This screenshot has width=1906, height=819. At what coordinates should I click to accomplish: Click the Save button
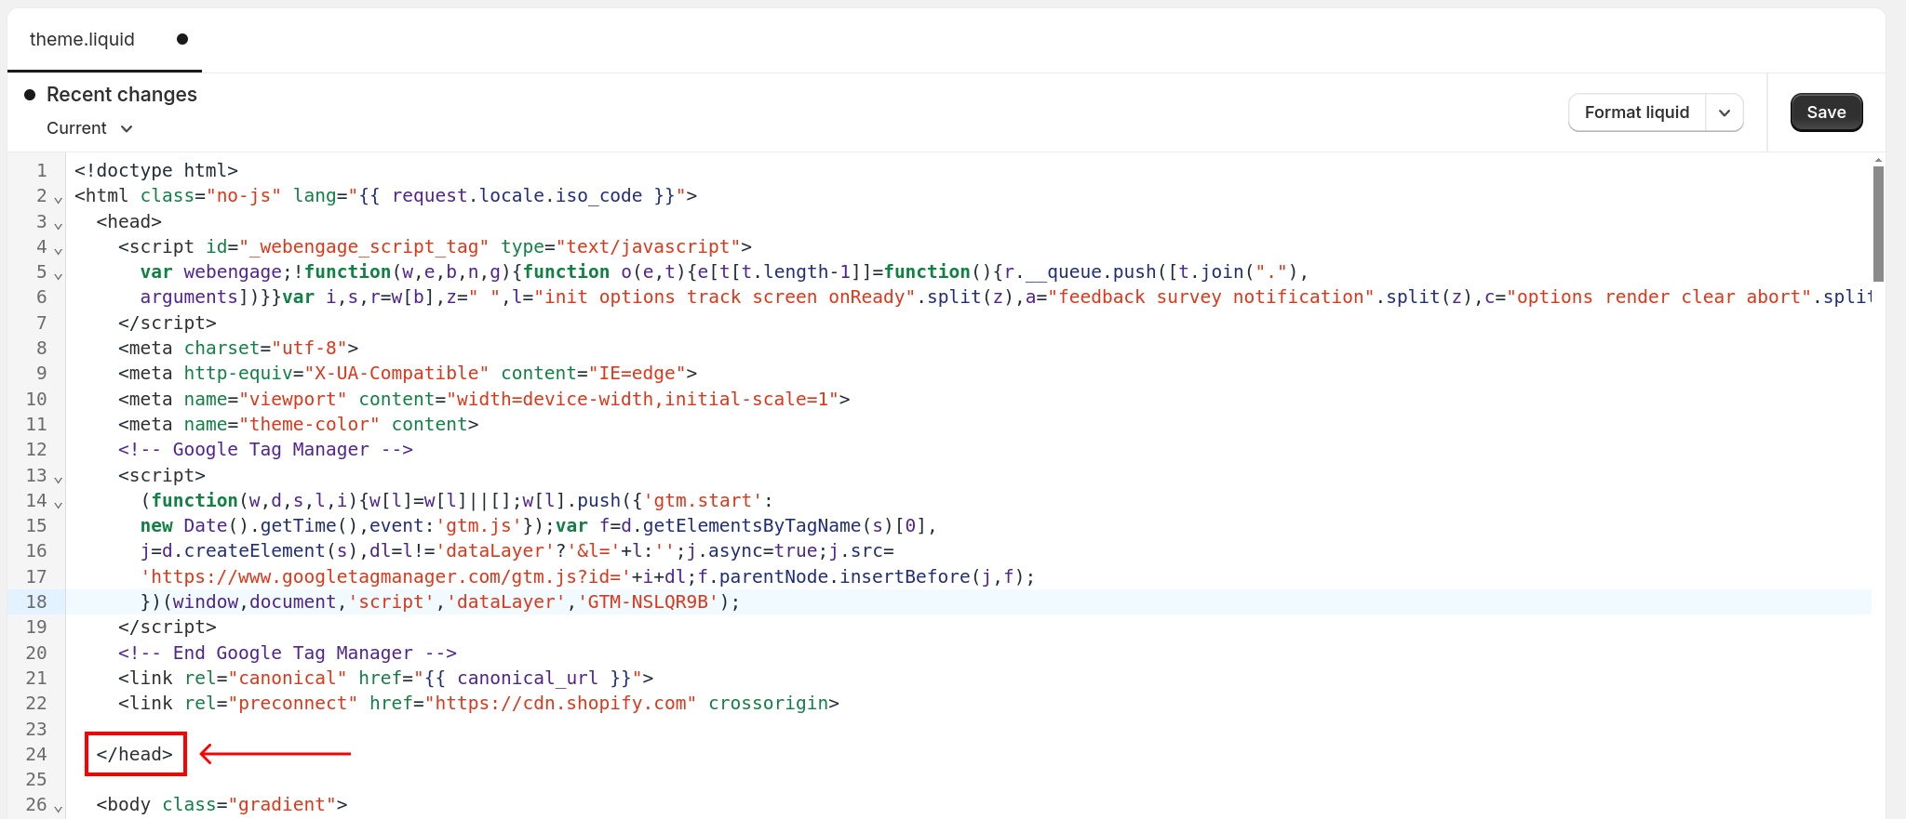(x=1825, y=112)
